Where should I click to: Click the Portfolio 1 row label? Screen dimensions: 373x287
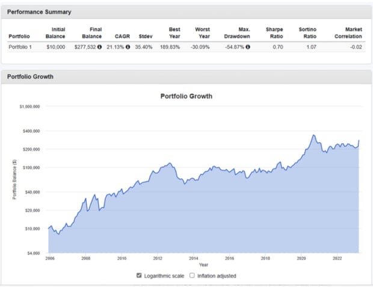[20, 47]
